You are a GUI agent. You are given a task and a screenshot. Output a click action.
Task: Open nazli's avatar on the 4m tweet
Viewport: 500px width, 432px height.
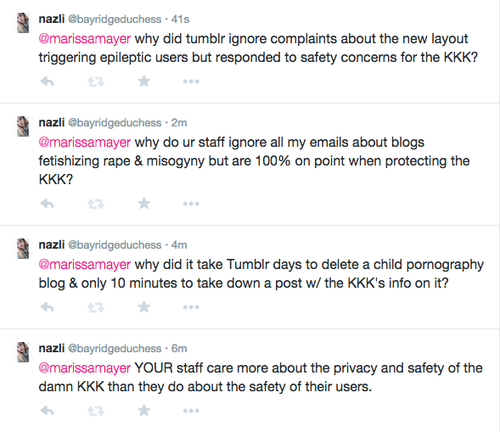point(23,249)
